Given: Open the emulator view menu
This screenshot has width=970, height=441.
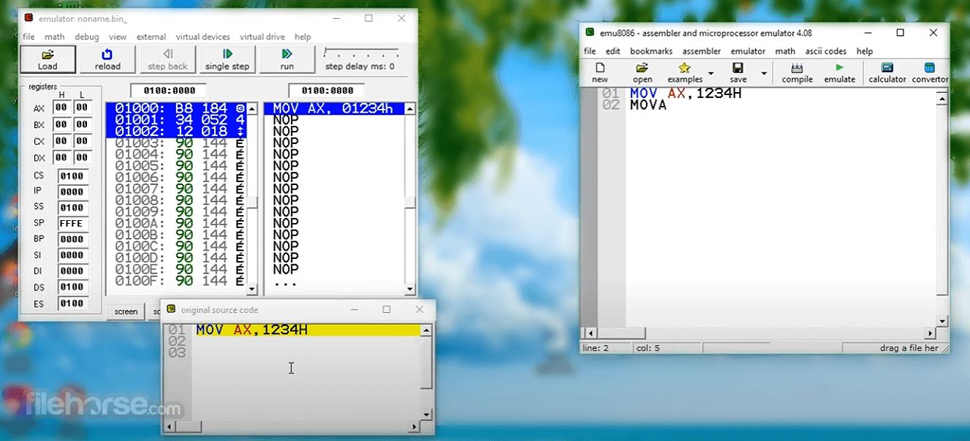Looking at the screenshot, I should tap(118, 37).
